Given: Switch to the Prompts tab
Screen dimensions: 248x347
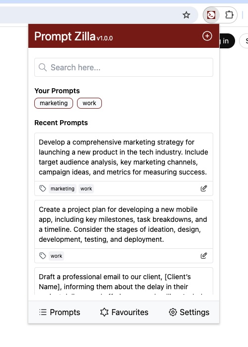Looking at the screenshot, I should coord(60,312).
